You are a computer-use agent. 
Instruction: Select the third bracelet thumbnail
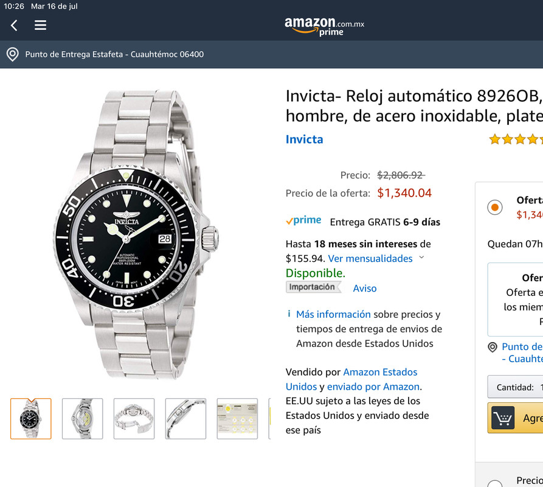click(134, 419)
